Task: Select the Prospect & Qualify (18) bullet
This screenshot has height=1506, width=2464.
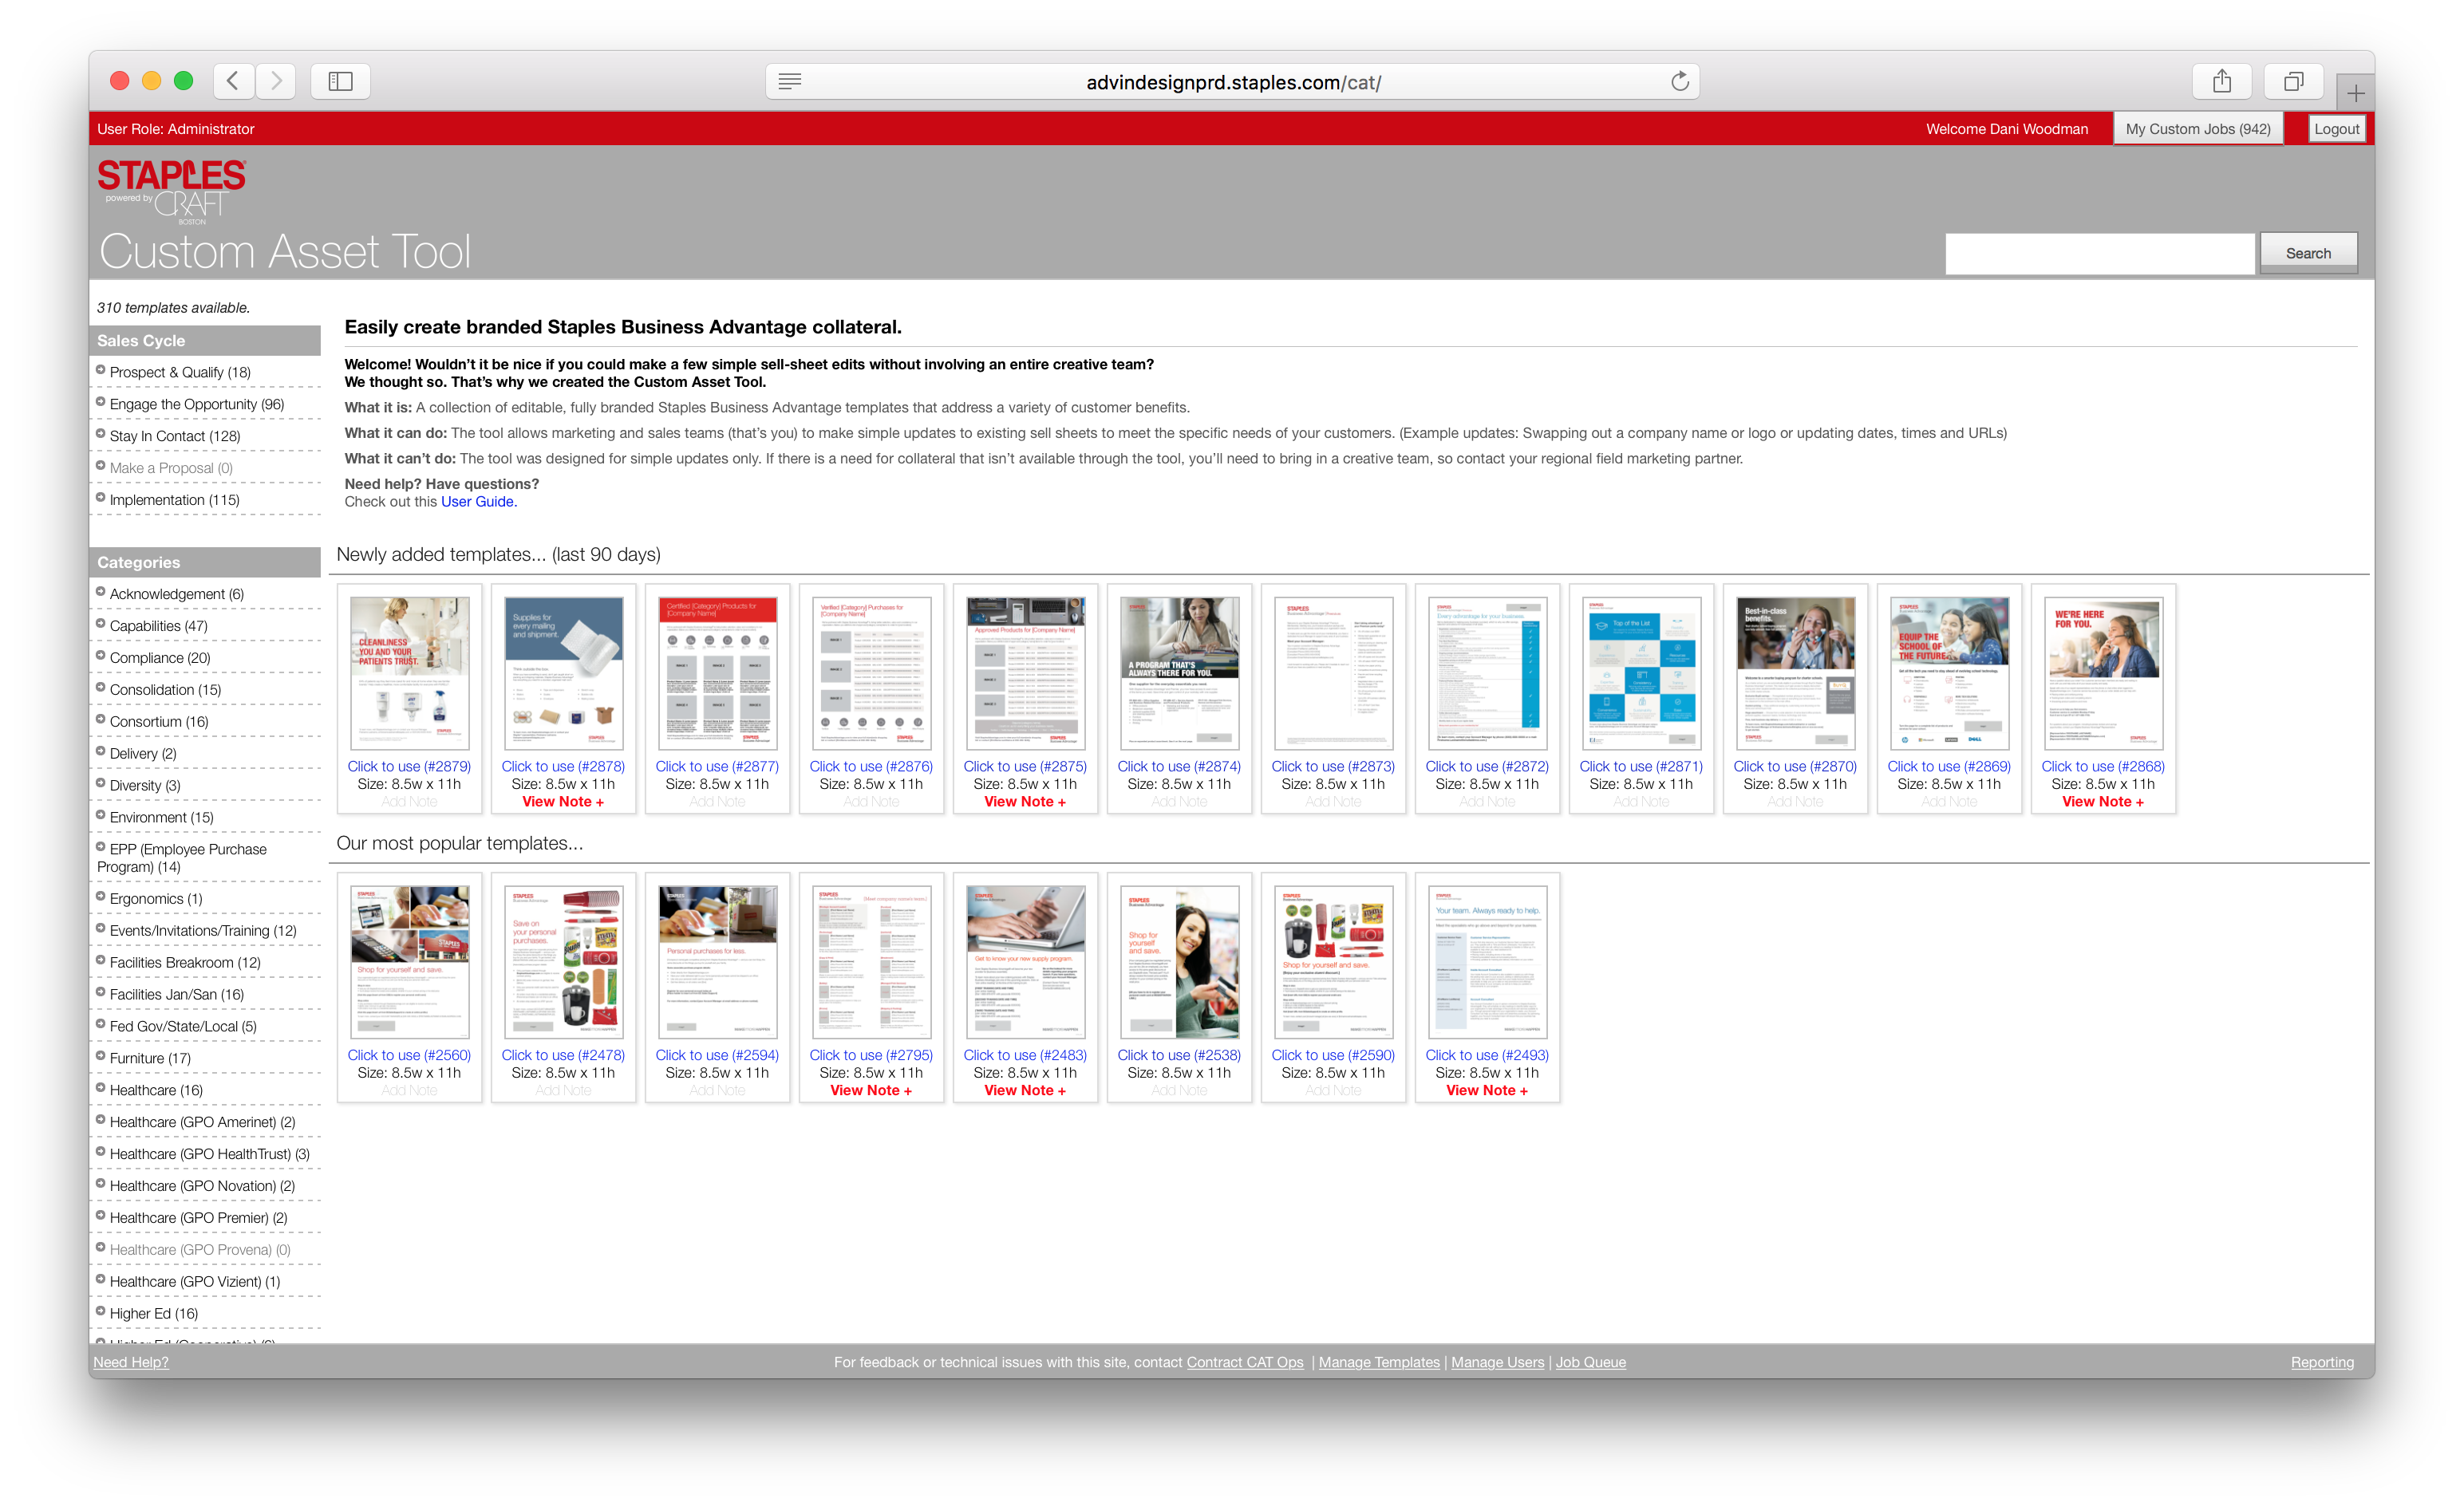Action: coord(101,371)
